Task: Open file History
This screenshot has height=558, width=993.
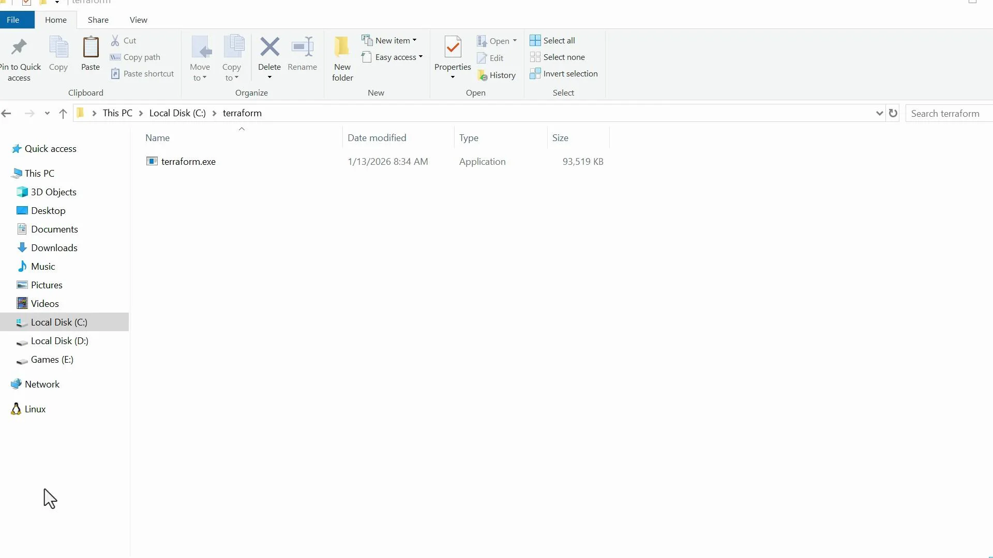Action: [496, 75]
